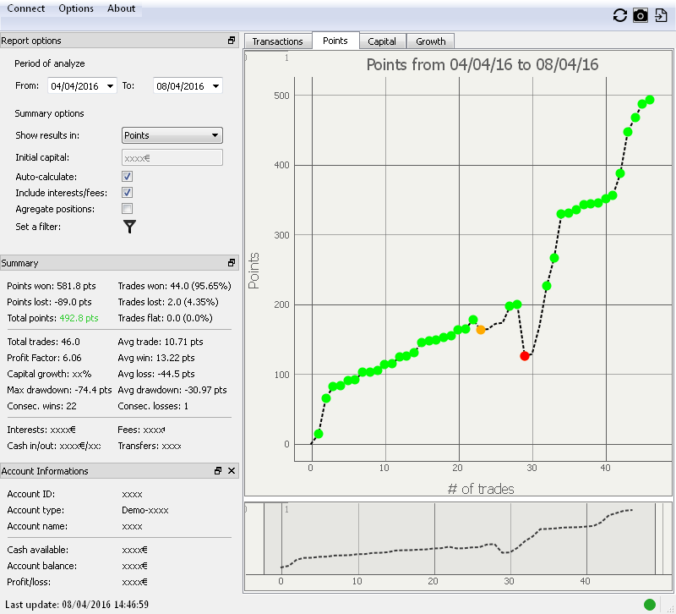Open the Options menu
This screenshot has width=676, height=614.
pos(76,8)
